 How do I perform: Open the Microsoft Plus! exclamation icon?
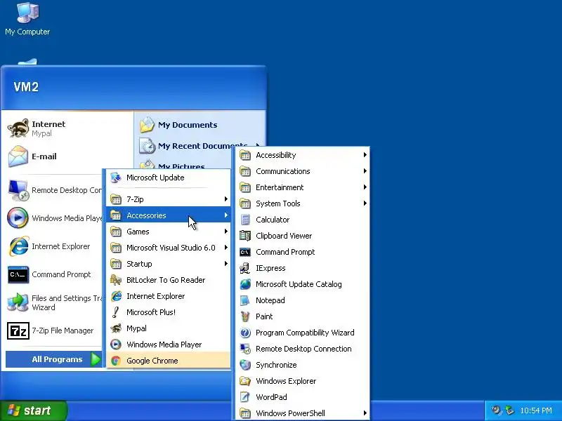pyautogui.click(x=116, y=312)
